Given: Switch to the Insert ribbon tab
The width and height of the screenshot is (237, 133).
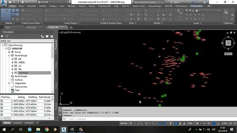Looking at the screenshot, I should (x=21, y=6).
